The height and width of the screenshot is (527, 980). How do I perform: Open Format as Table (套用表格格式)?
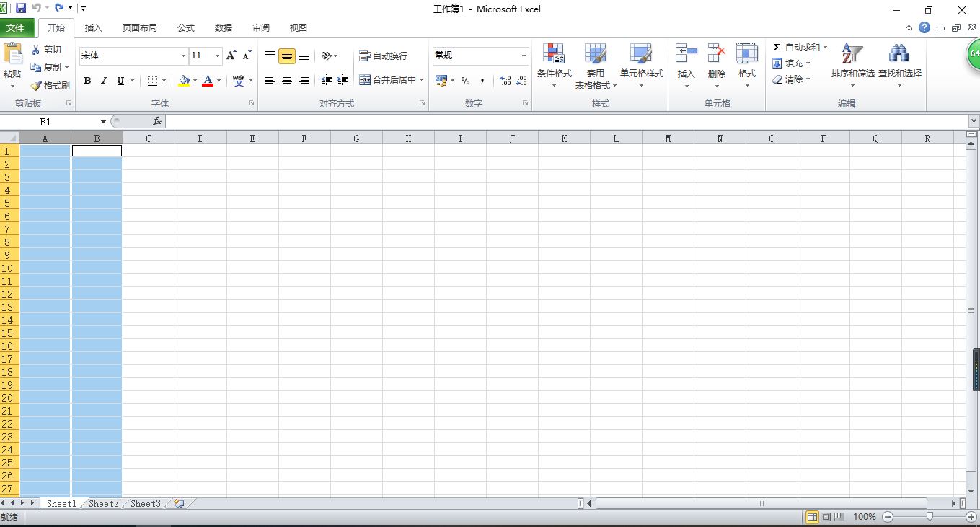click(596, 65)
